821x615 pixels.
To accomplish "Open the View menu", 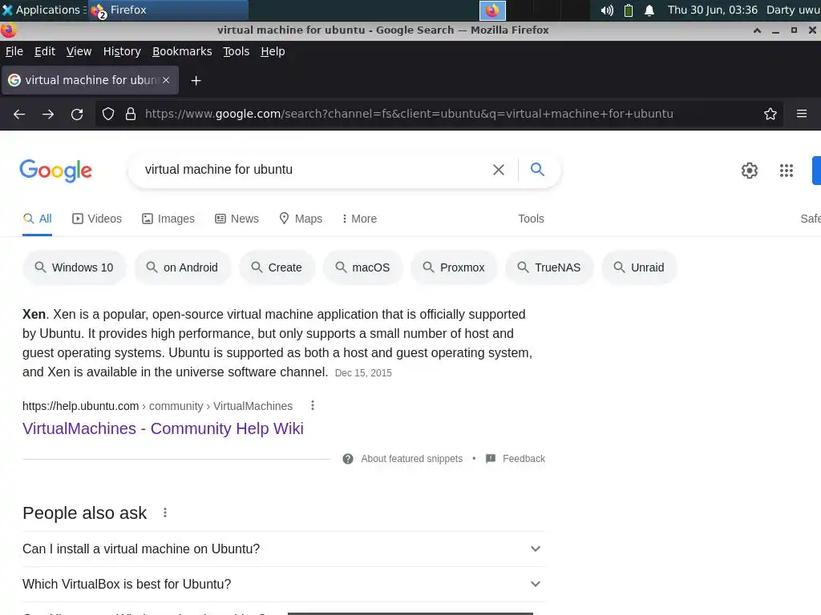I will [79, 51].
